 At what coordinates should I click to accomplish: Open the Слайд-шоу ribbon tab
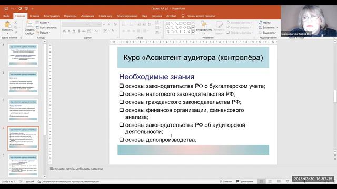point(105,16)
